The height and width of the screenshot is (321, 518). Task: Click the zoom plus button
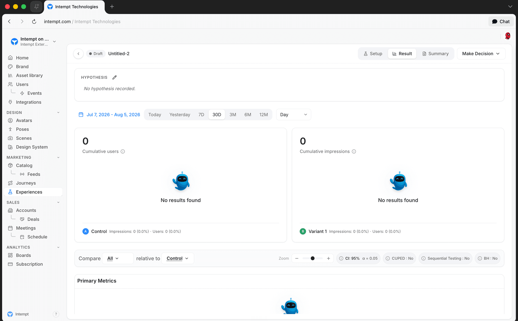(x=328, y=258)
